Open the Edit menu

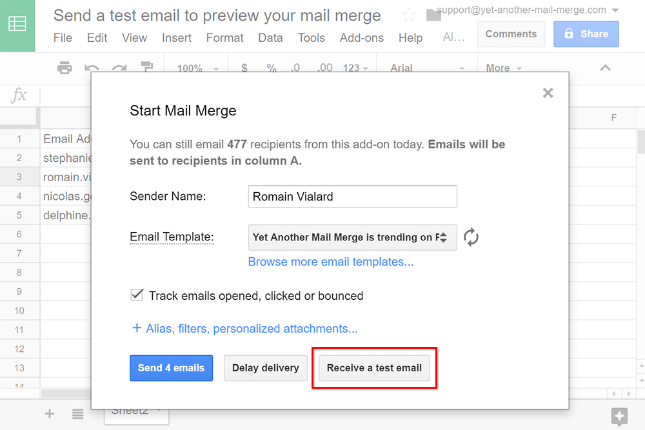97,38
